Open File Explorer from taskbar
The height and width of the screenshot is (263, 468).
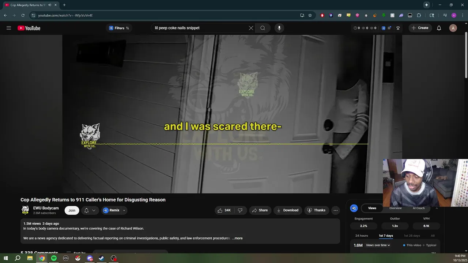tap(30, 258)
